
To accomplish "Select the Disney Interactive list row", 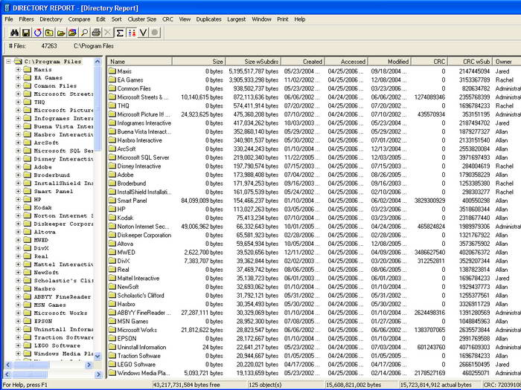I will click(x=314, y=166).
